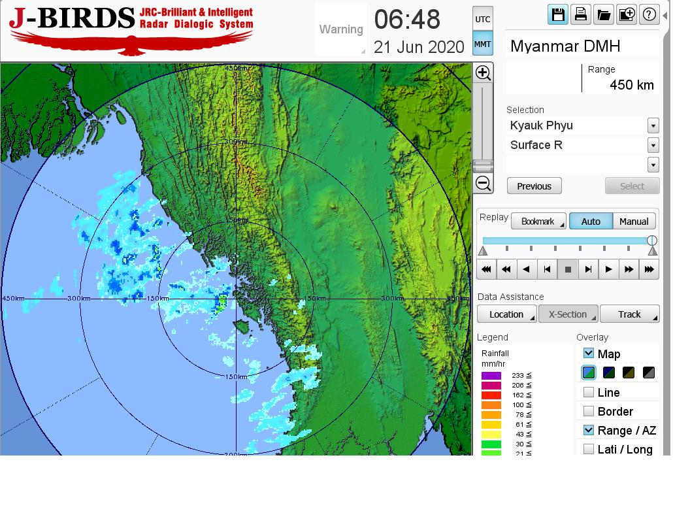The height and width of the screenshot is (530, 673).
Task: Zoom out with the minus magnifier
Action: point(483,184)
